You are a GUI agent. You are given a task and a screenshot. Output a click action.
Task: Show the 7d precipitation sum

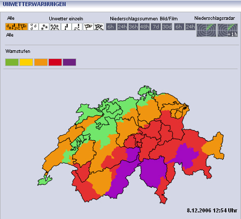156,27
